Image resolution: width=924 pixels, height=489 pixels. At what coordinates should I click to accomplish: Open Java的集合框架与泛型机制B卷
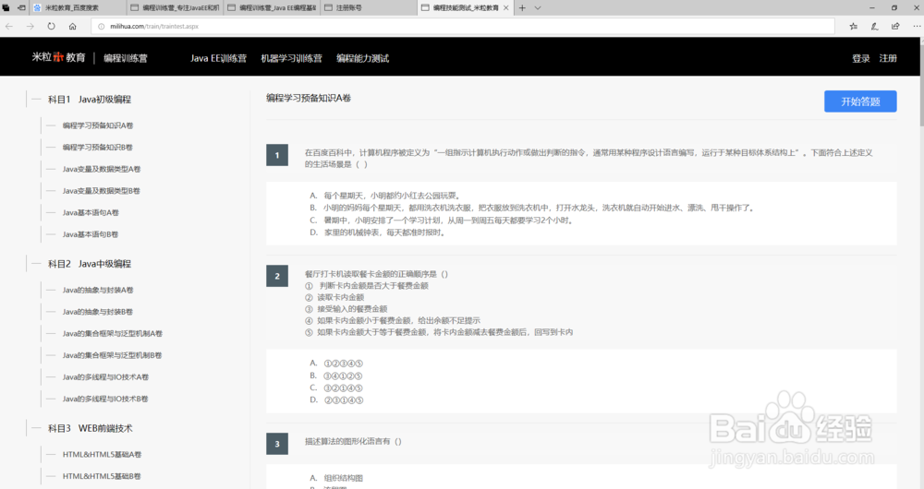(x=113, y=355)
